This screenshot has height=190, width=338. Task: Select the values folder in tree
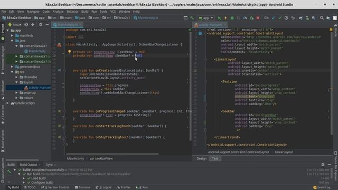tap(26, 98)
